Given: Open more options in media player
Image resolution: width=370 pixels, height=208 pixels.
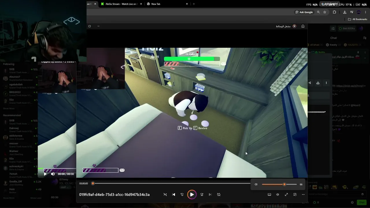Looking at the screenshot, I should coord(303,195).
